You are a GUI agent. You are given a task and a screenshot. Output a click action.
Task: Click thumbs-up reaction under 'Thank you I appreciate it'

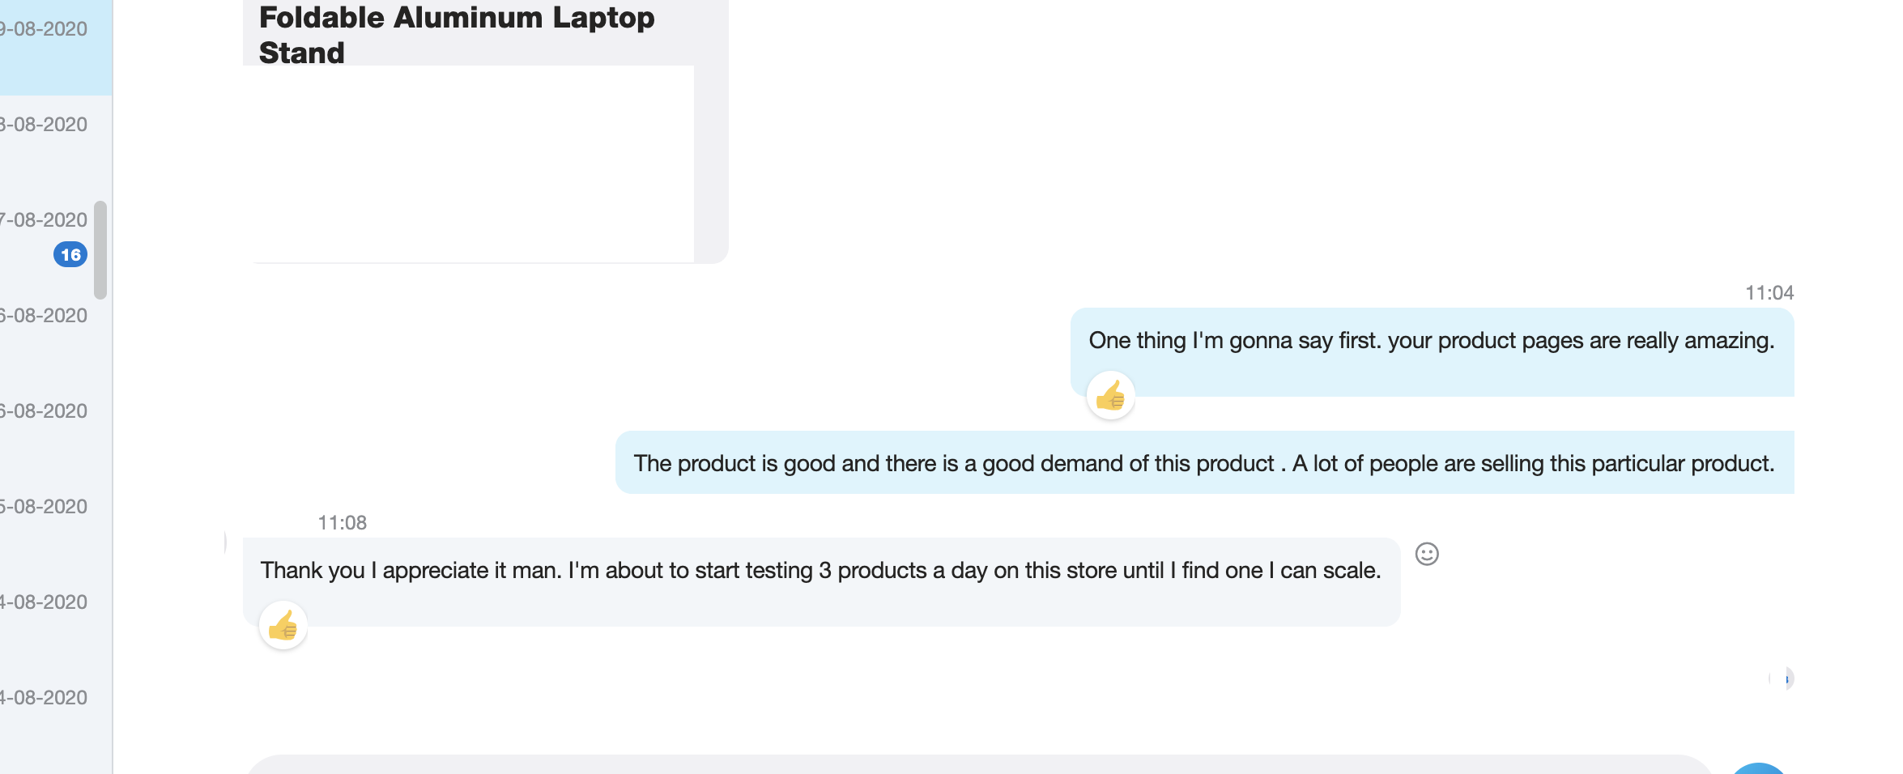pos(283,626)
